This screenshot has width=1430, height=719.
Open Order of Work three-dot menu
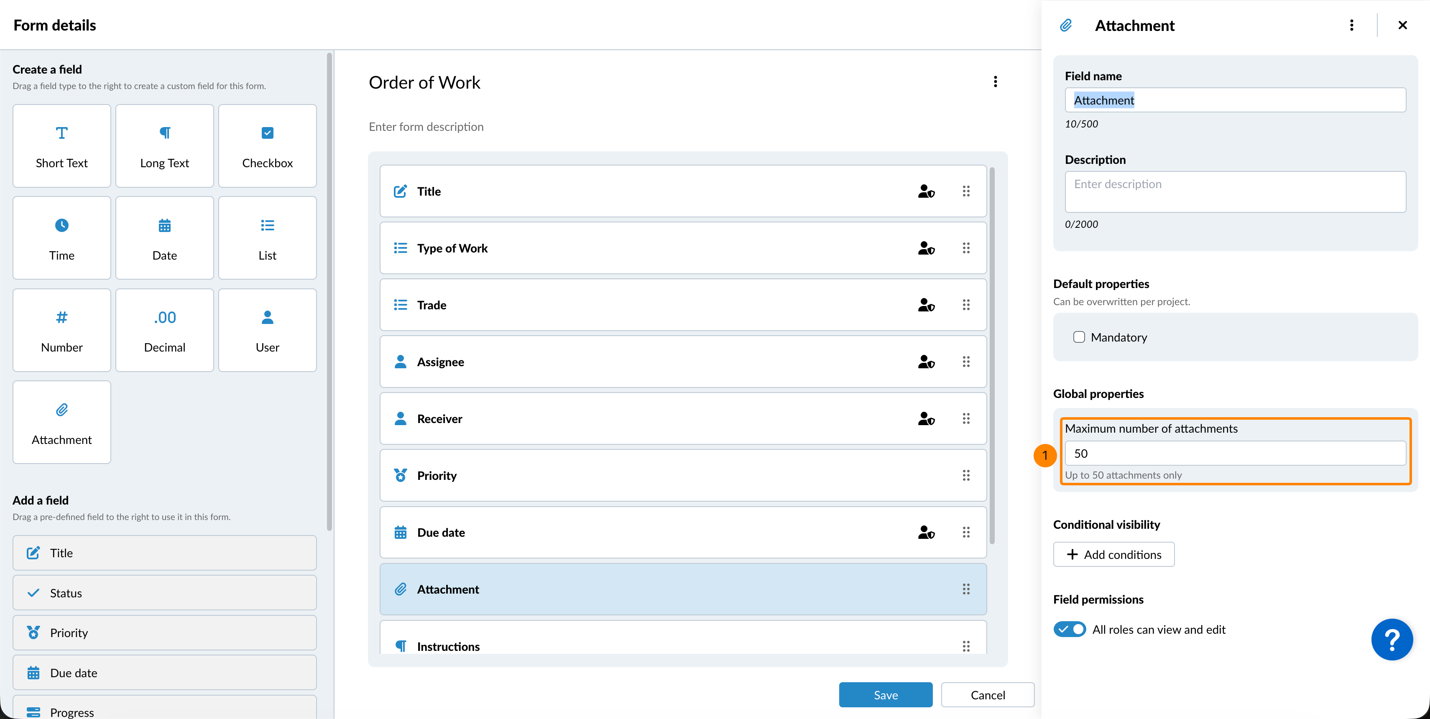[995, 82]
